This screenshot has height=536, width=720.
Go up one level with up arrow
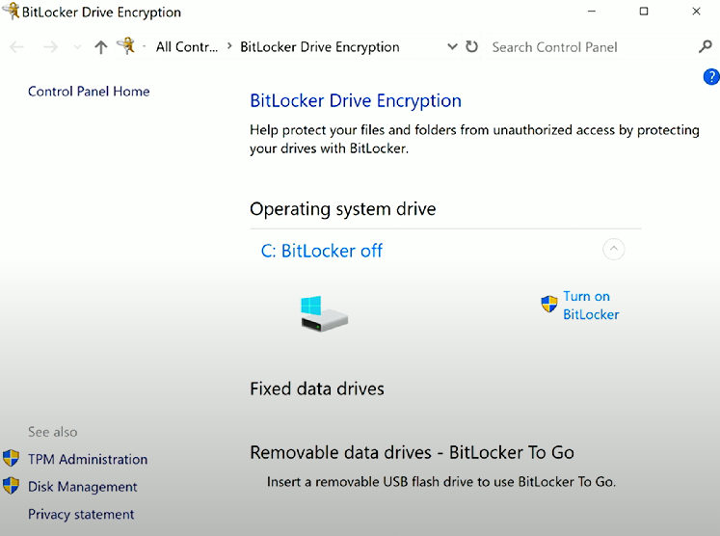pyautogui.click(x=101, y=47)
